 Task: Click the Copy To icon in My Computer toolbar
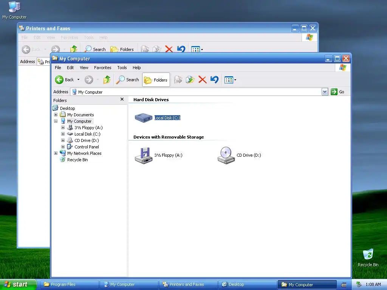(190, 80)
